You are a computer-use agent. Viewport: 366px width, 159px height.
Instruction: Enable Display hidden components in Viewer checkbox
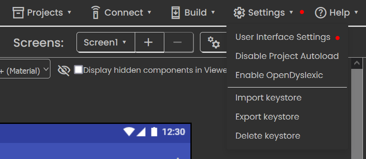78,70
